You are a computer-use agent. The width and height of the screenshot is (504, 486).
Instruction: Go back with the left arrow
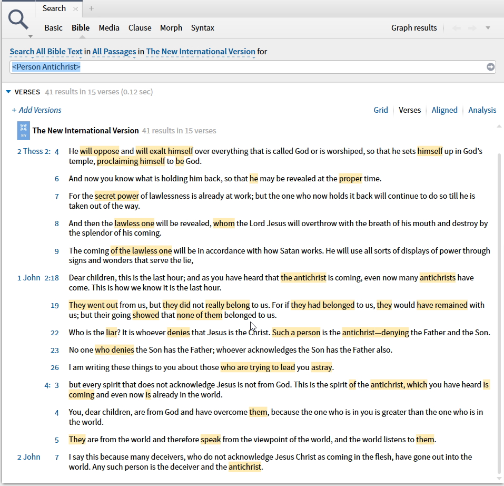[456, 28]
